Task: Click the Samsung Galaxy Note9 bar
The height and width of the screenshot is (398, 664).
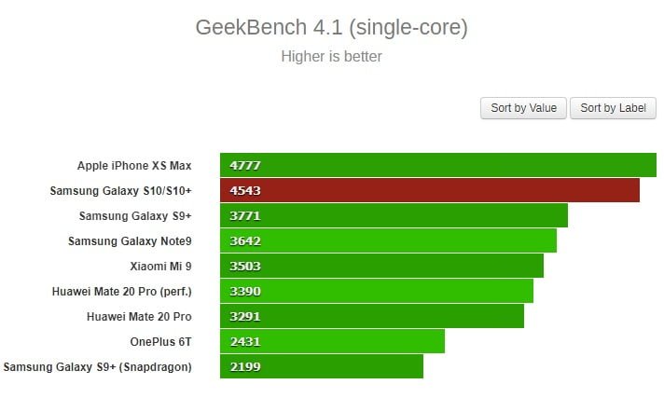Action: pyautogui.click(x=388, y=241)
